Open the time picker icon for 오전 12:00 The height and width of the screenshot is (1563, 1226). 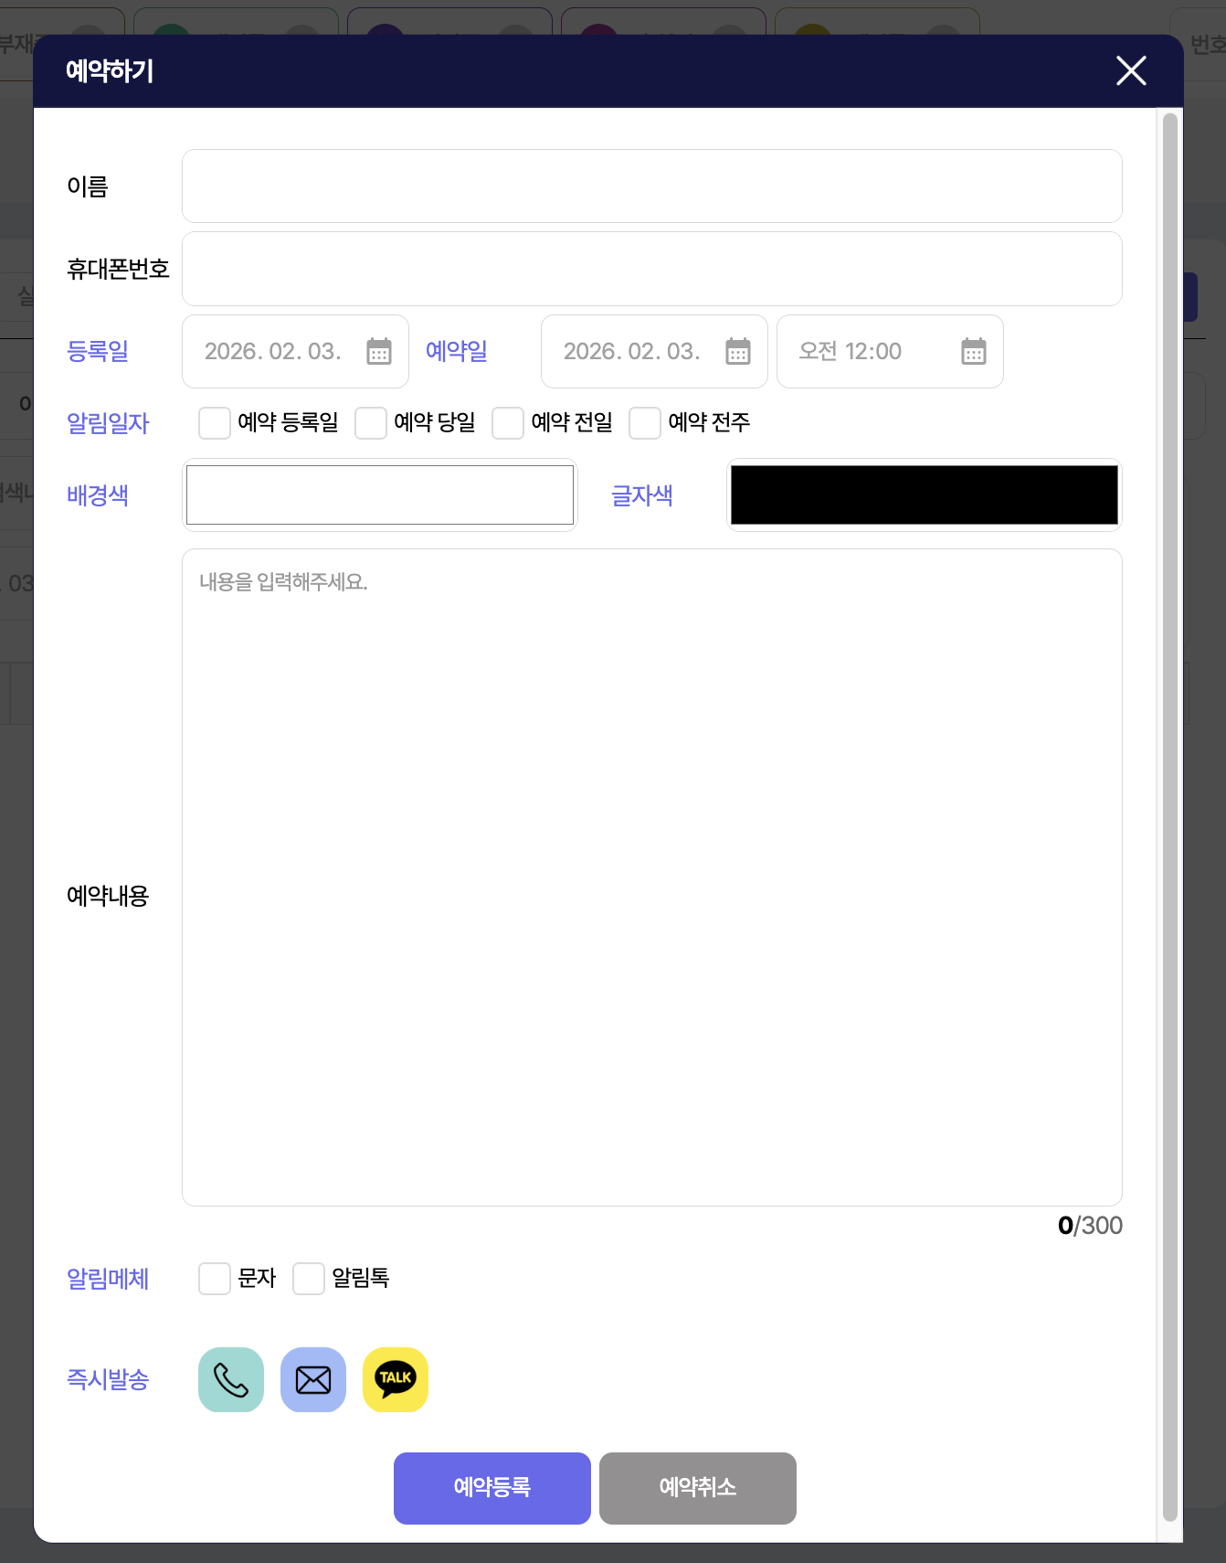click(974, 352)
